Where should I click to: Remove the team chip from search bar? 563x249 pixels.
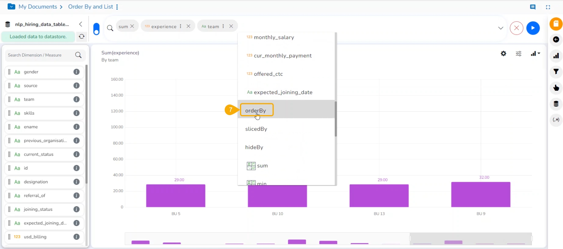tap(231, 26)
